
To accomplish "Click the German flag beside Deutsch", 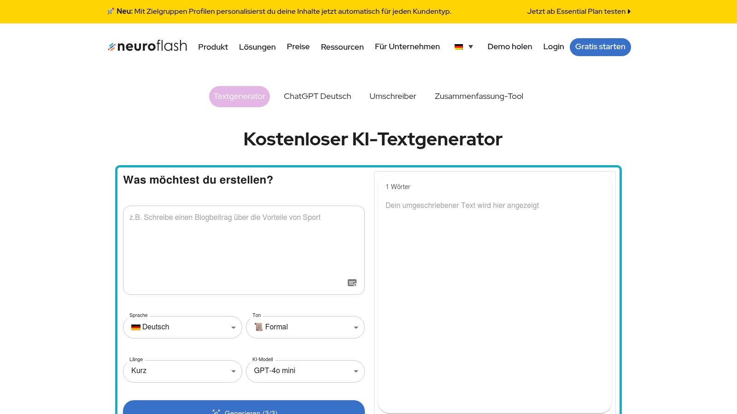I will [136, 327].
